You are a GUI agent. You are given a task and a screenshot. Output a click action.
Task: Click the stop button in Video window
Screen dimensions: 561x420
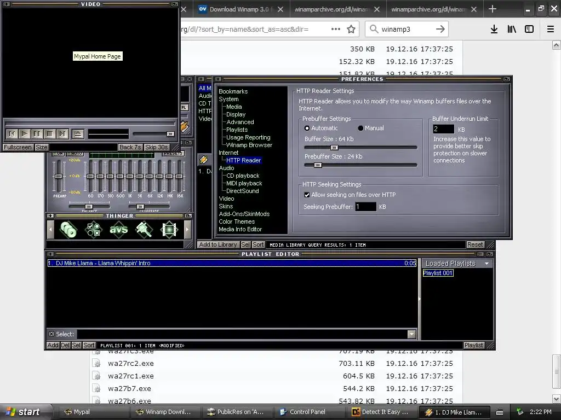[x=50, y=134]
